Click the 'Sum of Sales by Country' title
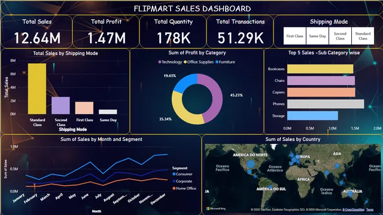Screen dimensions: 383x215 coord(293,139)
